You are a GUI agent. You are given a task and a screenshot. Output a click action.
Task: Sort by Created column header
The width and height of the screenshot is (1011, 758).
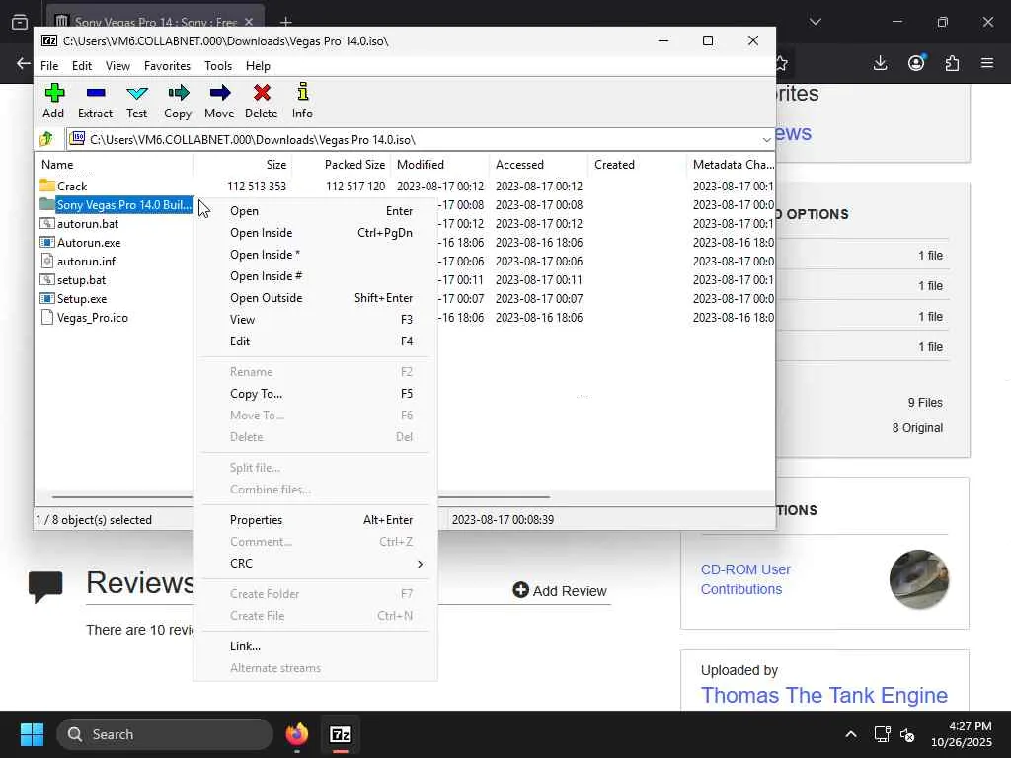tap(637, 165)
